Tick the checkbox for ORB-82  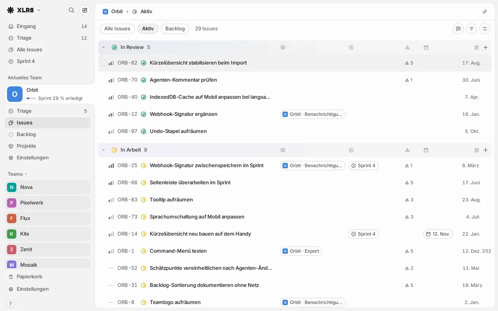coord(103,63)
